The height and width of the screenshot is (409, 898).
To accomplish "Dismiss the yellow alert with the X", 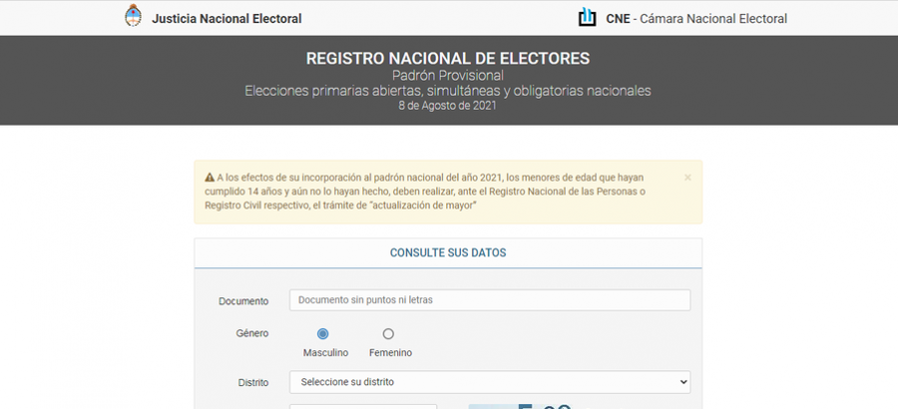I will coord(687,178).
